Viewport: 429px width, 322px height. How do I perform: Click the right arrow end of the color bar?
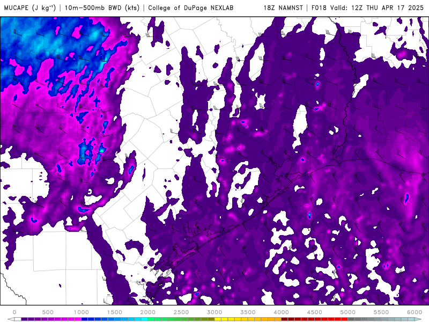pos(419,319)
